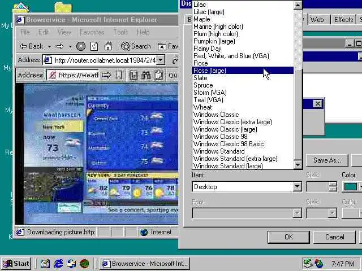The image size is (362, 271).
Task: Launch Internet Explorer from quick launch
Action: [59, 264]
